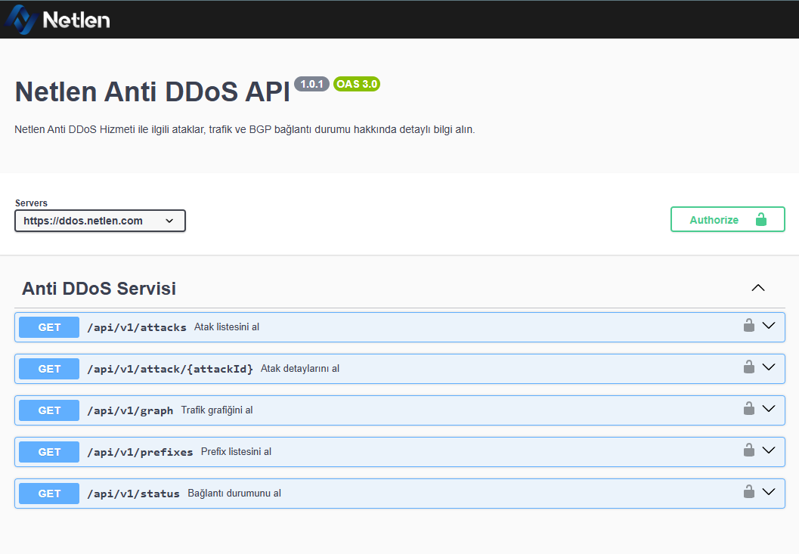Image resolution: width=799 pixels, height=554 pixels.
Task: Open the Servers dropdown showing https://ddos.netlen.com
Action: click(x=100, y=221)
